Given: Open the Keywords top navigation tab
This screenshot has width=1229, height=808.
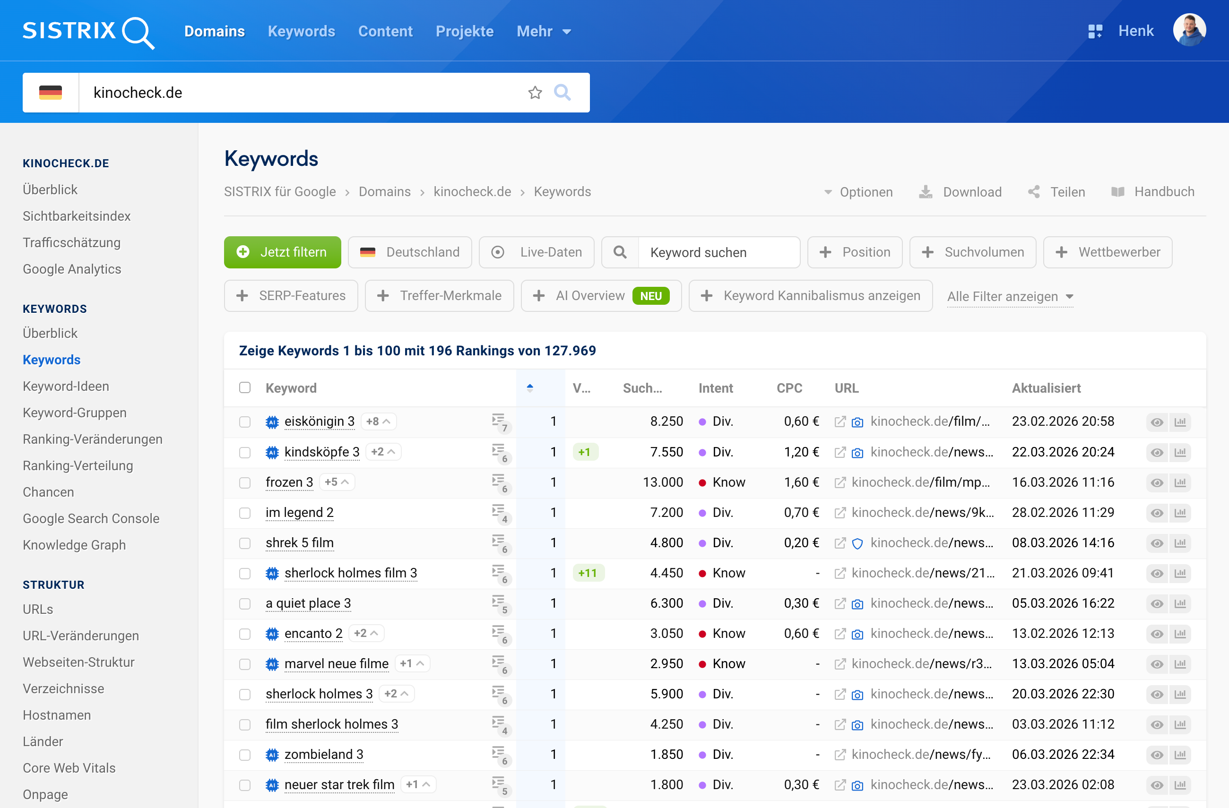Looking at the screenshot, I should click(302, 32).
